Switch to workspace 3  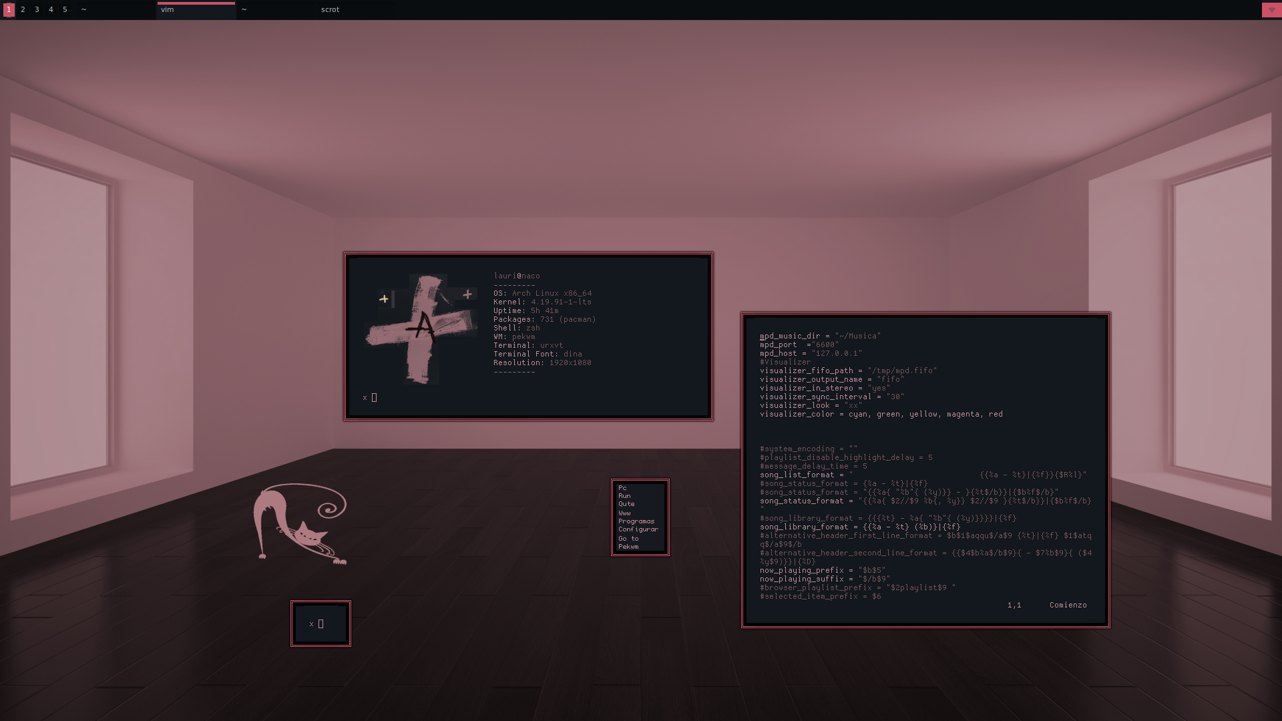(x=37, y=10)
